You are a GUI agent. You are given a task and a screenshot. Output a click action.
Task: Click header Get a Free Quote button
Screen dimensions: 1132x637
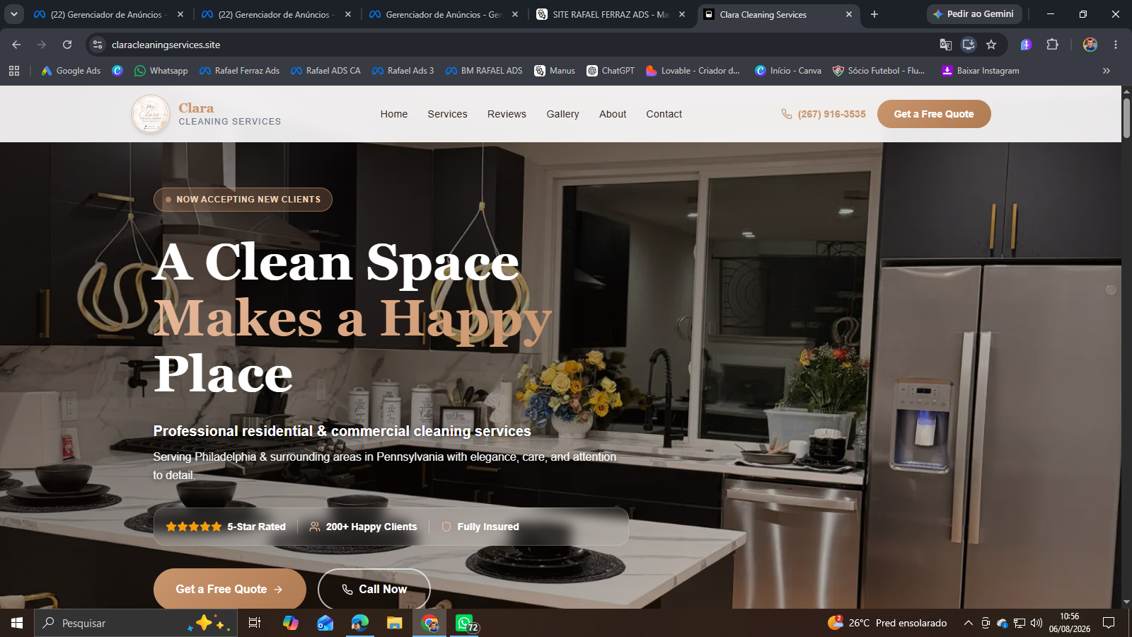[934, 114]
